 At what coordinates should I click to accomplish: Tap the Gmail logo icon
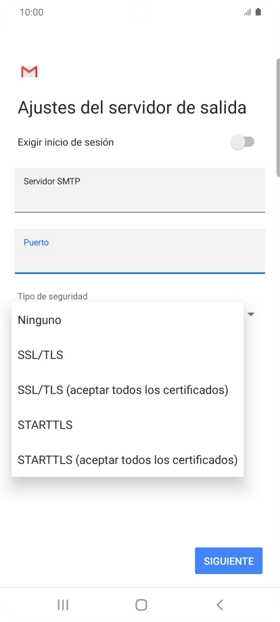pos(29,72)
